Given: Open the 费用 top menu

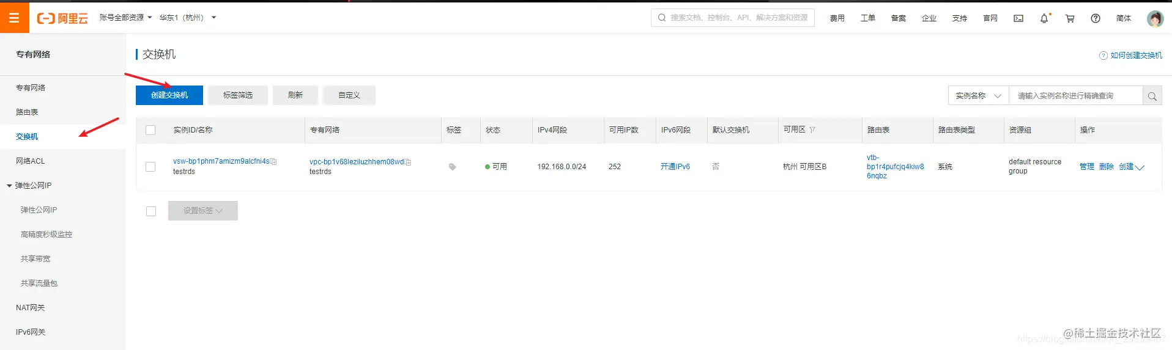Looking at the screenshot, I should [837, 18].
